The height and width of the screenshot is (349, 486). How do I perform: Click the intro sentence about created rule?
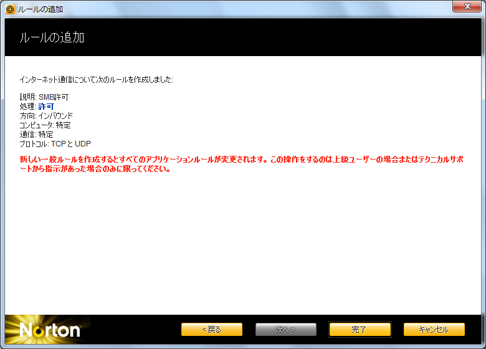[97, 80]
